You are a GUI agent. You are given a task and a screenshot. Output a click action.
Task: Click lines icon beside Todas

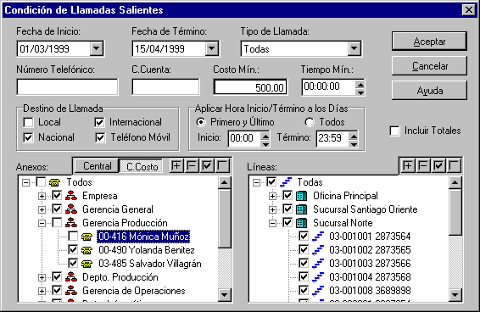point(286,182)
